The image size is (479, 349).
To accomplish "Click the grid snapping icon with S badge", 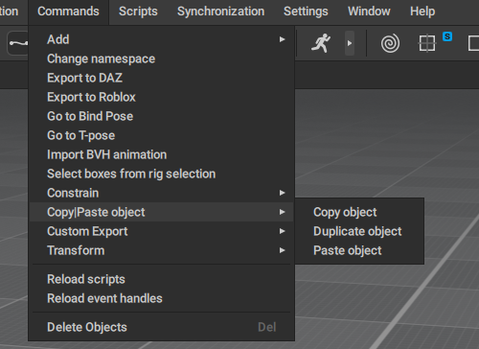I will click(x=427, y=43).
